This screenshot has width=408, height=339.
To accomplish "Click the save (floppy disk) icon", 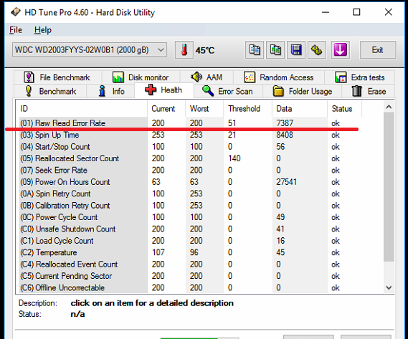I will point(296,49).
